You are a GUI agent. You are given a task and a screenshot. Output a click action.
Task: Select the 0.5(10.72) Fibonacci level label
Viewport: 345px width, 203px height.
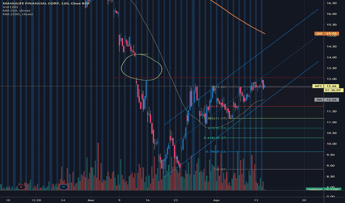[x=217, y=128]
